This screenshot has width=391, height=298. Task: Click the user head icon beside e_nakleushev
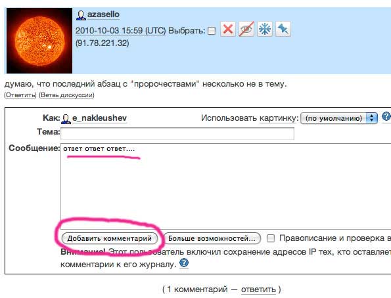tap(66, 119)
